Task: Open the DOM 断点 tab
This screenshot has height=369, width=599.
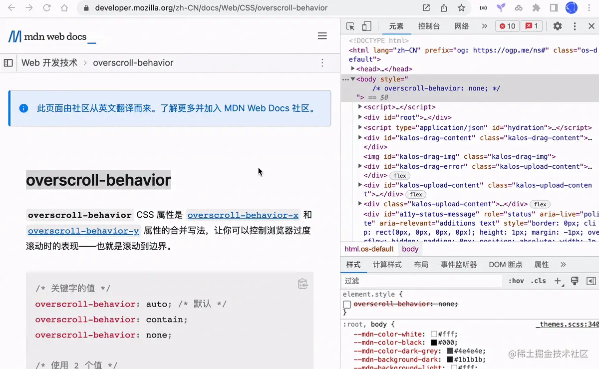Action: [506, 265]
